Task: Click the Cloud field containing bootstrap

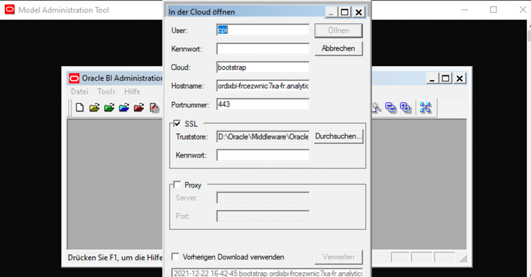Action: [x=263, y=68]
